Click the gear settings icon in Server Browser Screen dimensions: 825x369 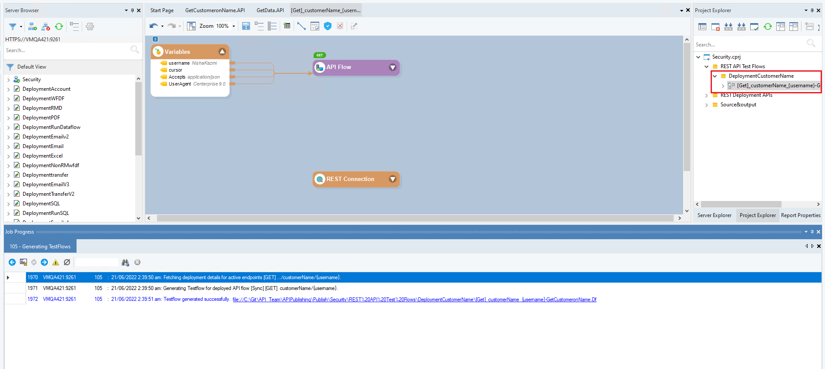coord(90,26)
